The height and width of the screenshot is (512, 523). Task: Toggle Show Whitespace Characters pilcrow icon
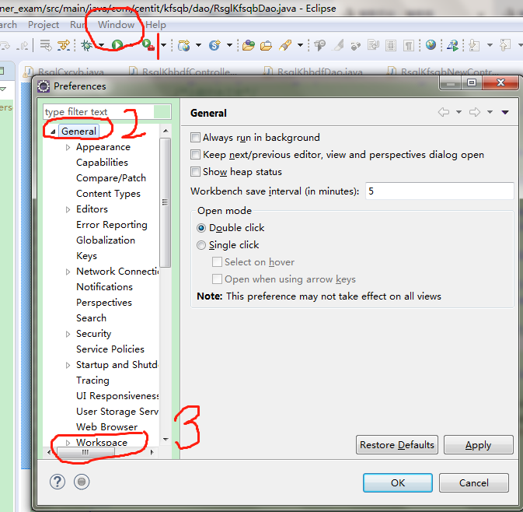[408, 45]
